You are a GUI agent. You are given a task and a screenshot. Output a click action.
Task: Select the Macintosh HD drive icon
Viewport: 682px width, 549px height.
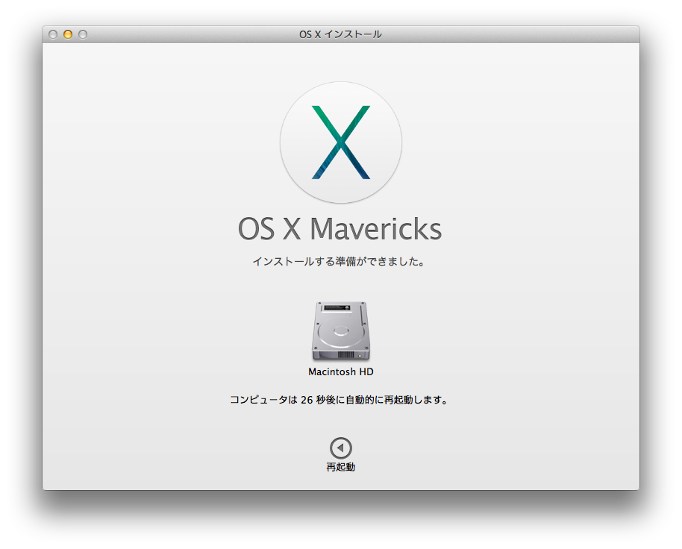[x=340, y=330]
